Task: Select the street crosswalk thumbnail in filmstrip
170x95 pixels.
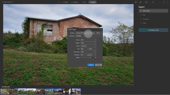Action: coord(5,92)
